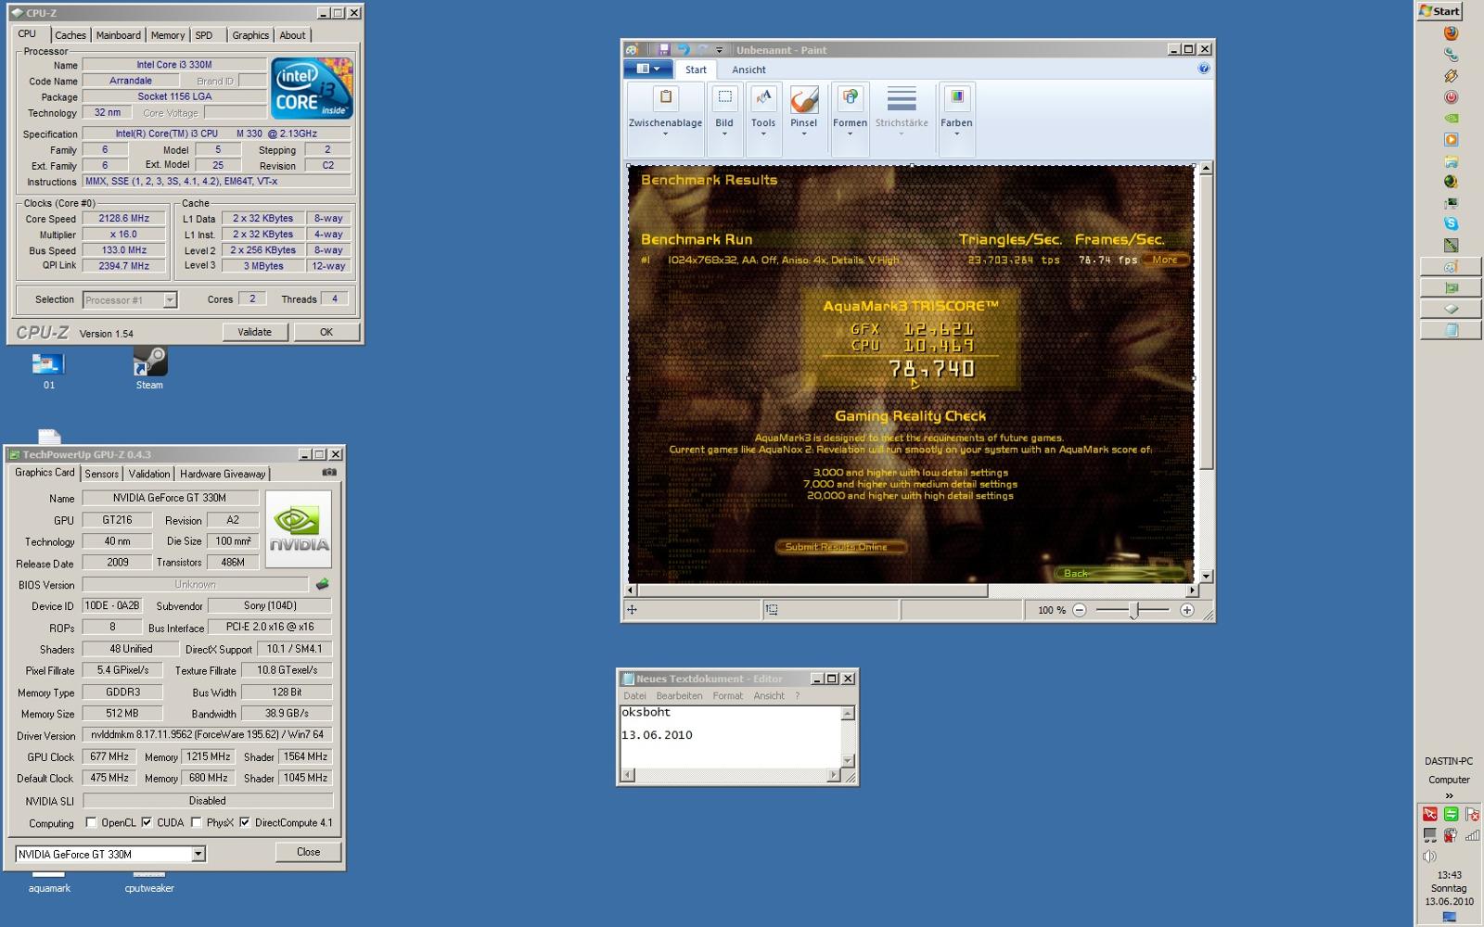This screenshot has height=927, width=1484.
Task: Select the Start ribbon tab in Paint
Action: point(696,70)
